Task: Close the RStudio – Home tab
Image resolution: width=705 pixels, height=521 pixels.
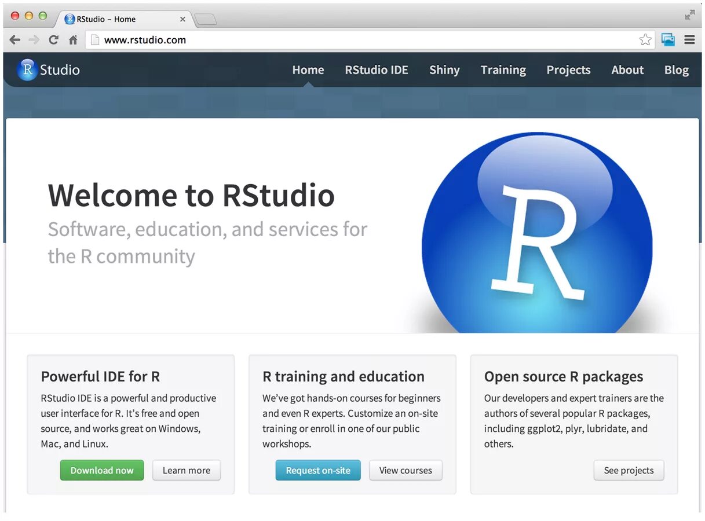Action: pyautogui.click(x=182, y=19)
